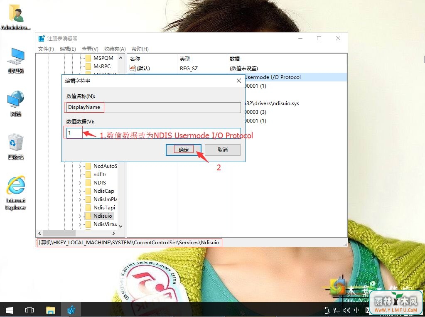Click the (数值未设置) data cell

(244, 68)
